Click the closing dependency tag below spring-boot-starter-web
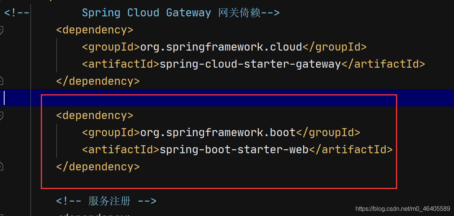Image resolution: width=454 pixels, height=216 pixels. 98,167
